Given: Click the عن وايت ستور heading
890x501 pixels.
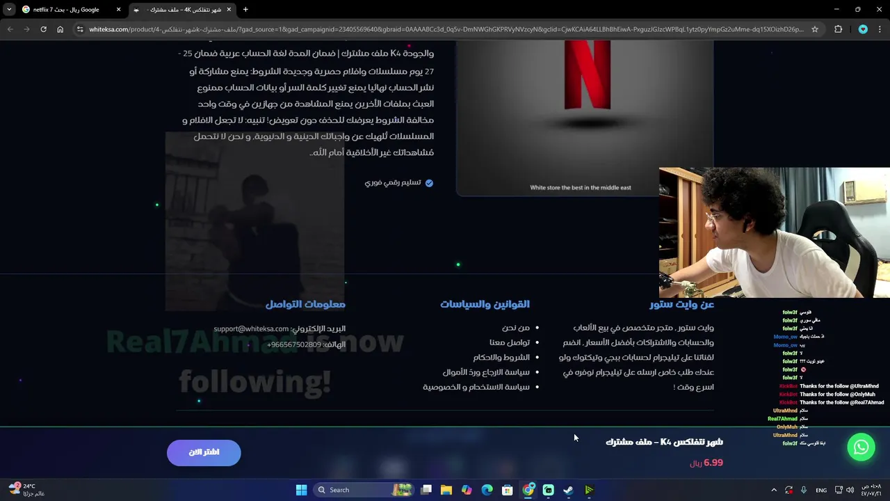Looking at the screenshot, I should (681, 304).
